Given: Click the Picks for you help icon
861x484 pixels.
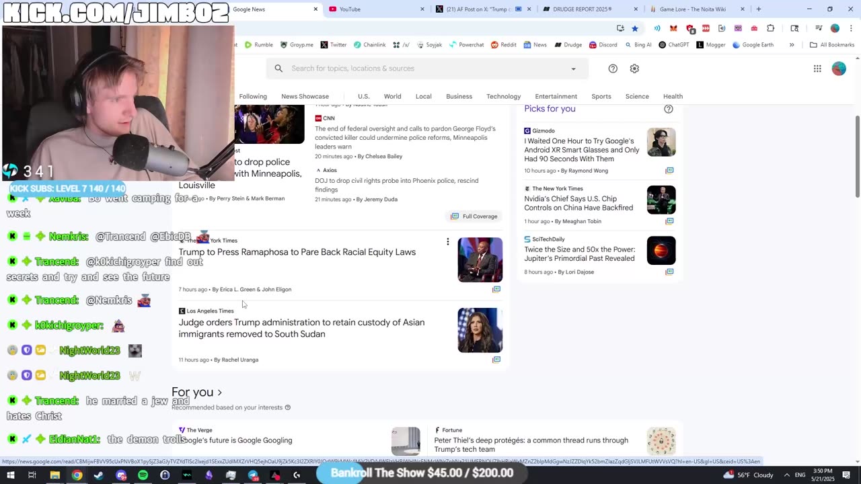Looking at the screenshot, I should [669, 109].
